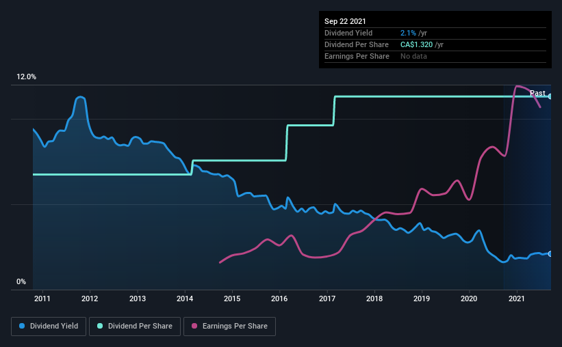The width and height of the screenshot is (562, 347).
Task: Click the Sep 22 2021 tooltip date
Action: (345, 21)
